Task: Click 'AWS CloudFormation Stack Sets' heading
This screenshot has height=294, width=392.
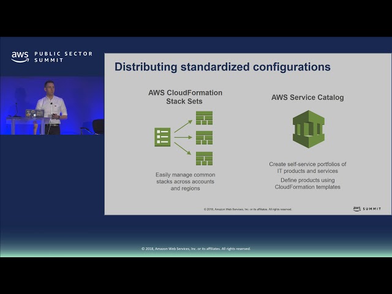Action: pyautogui.click(x=185, y=97)
